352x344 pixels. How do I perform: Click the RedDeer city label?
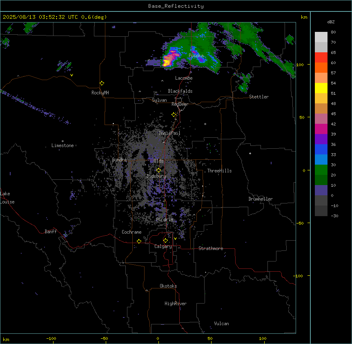point(180,104)
